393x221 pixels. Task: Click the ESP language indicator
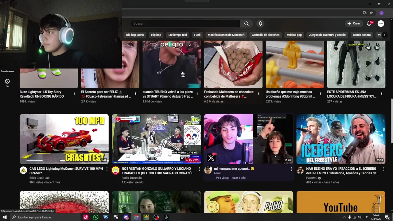pyautogui.click(x=366, y=217)
